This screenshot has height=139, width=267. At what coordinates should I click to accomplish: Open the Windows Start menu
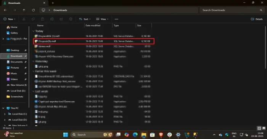click(x=66, y=134)
